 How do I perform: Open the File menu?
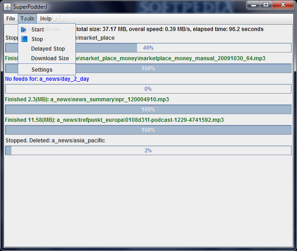tap(11, 19)
